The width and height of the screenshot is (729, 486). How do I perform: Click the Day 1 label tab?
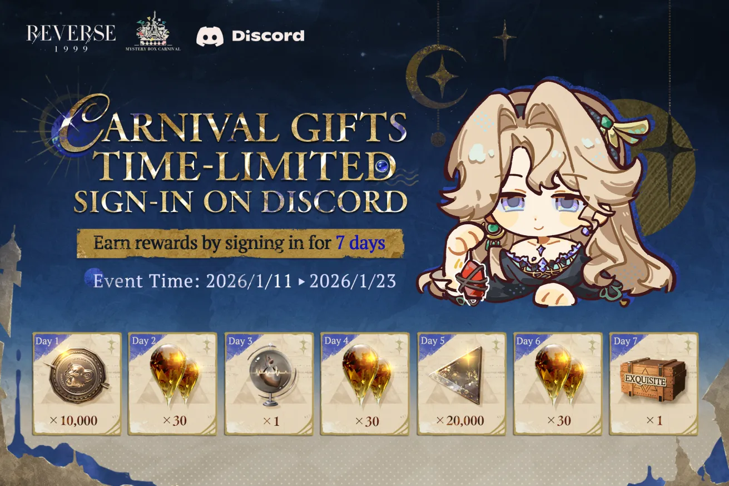point(47,341)
